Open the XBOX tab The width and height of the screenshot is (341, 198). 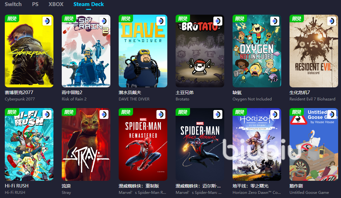56,4
